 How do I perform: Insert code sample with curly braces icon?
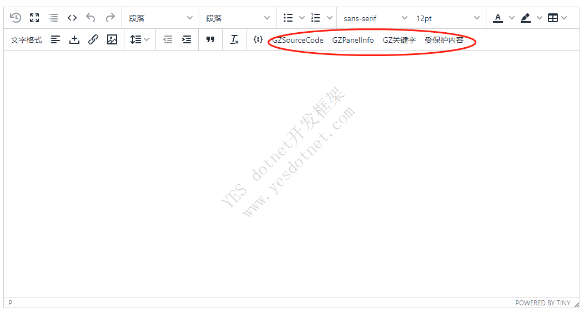[258, 40]
